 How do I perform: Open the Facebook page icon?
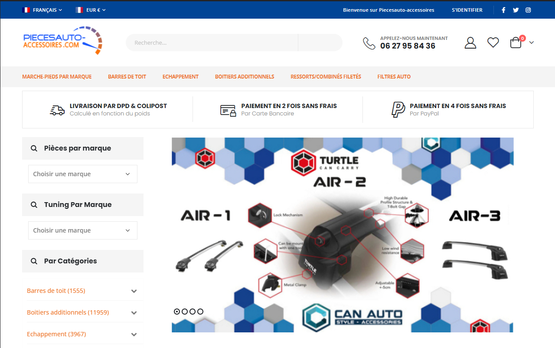pos(503,10)
